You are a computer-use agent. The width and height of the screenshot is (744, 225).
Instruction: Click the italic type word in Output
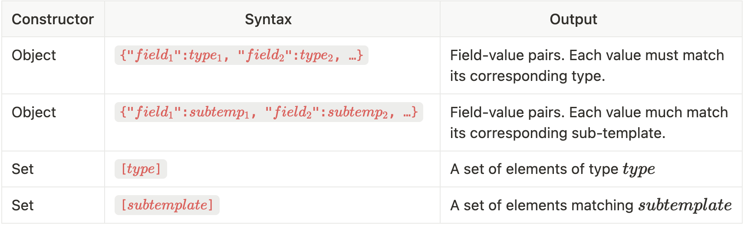pyautogui.click(x=639, y=169)
